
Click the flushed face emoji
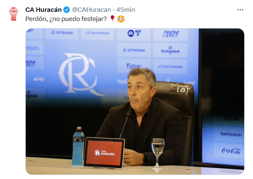121,19
